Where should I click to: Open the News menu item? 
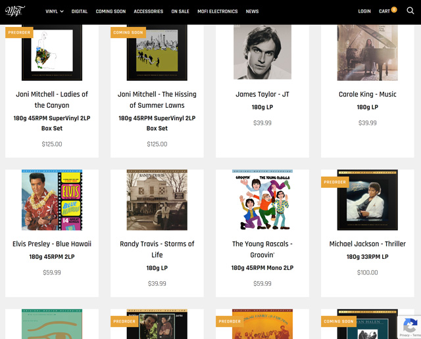(252, 11)
